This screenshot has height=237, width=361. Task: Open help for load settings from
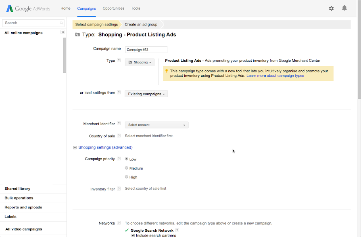point(119,92)
